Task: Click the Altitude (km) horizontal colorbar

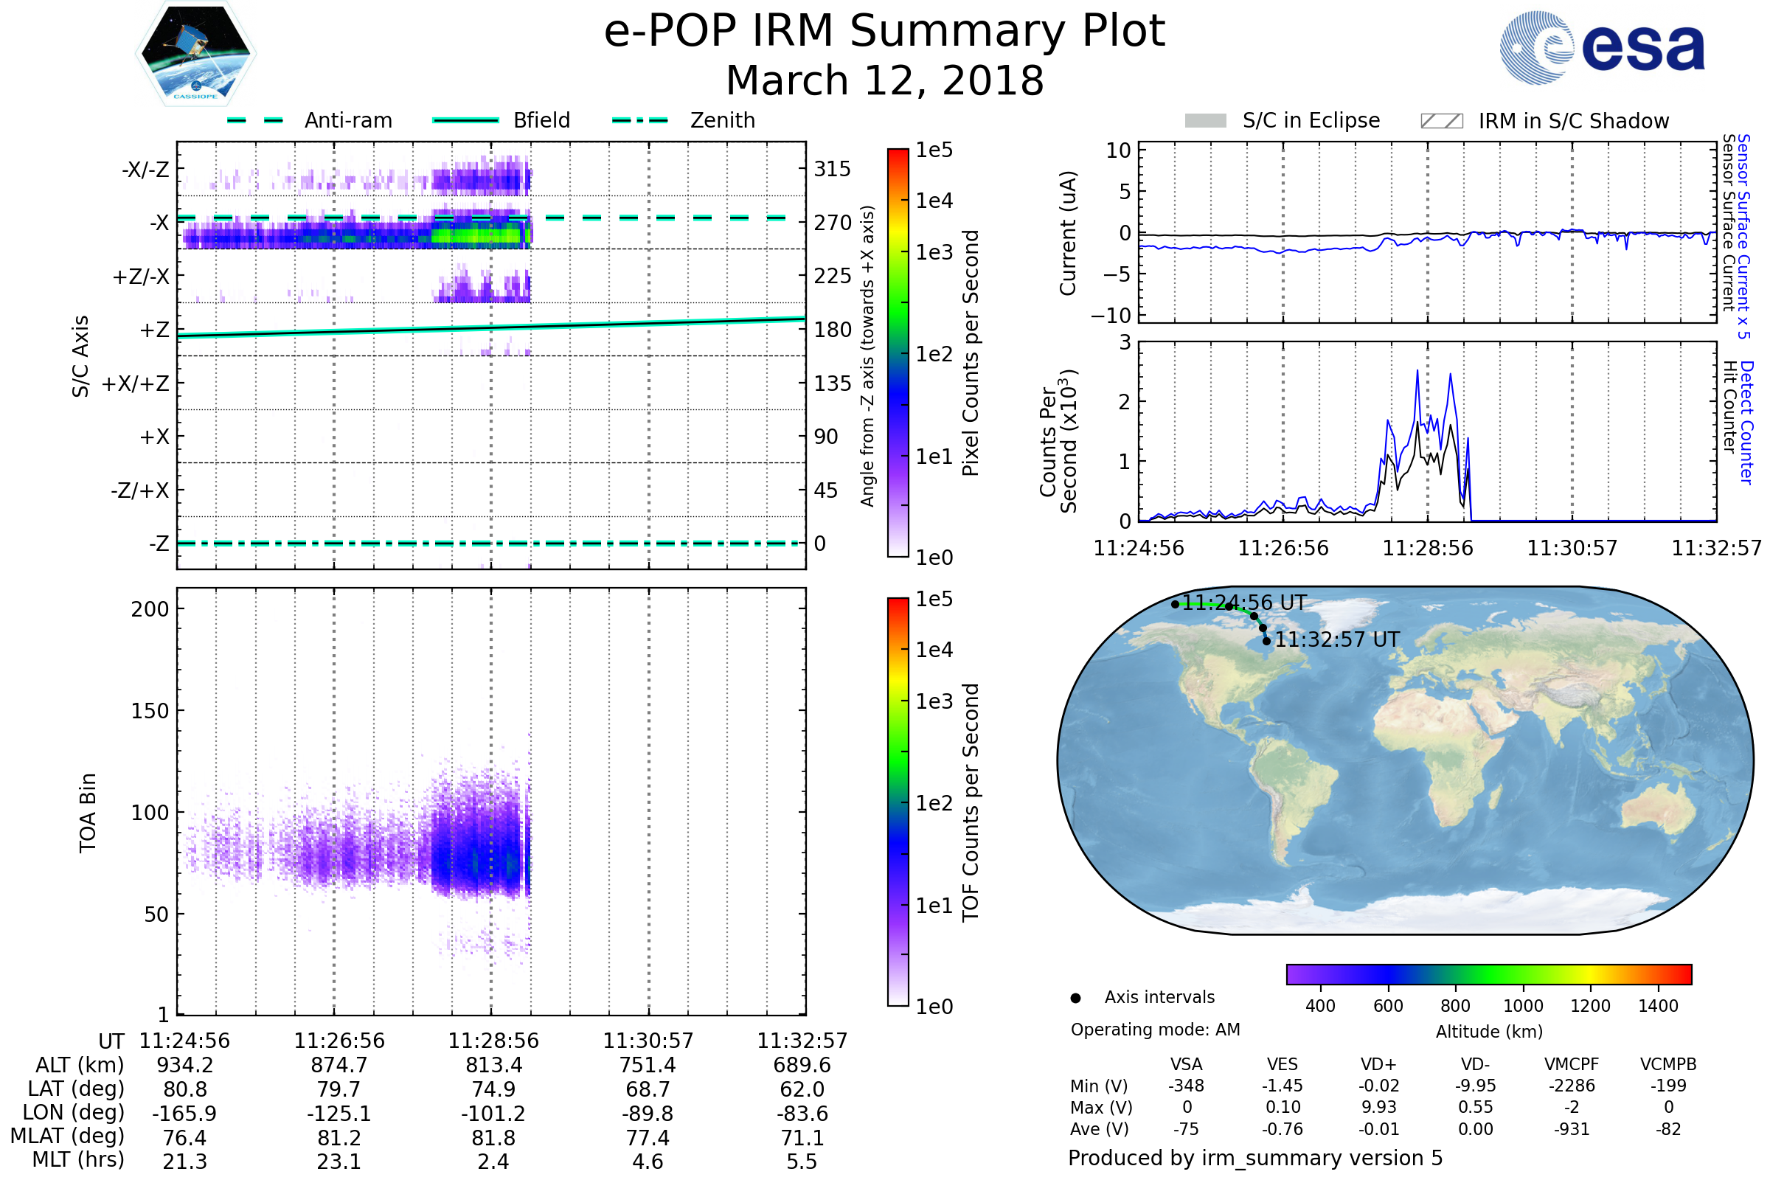Action: [x=1488, y=974]
